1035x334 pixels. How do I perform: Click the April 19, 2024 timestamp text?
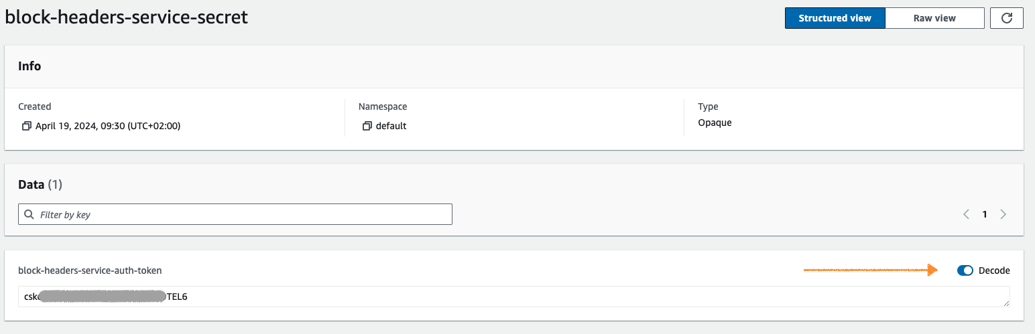[x=108, y=126]
